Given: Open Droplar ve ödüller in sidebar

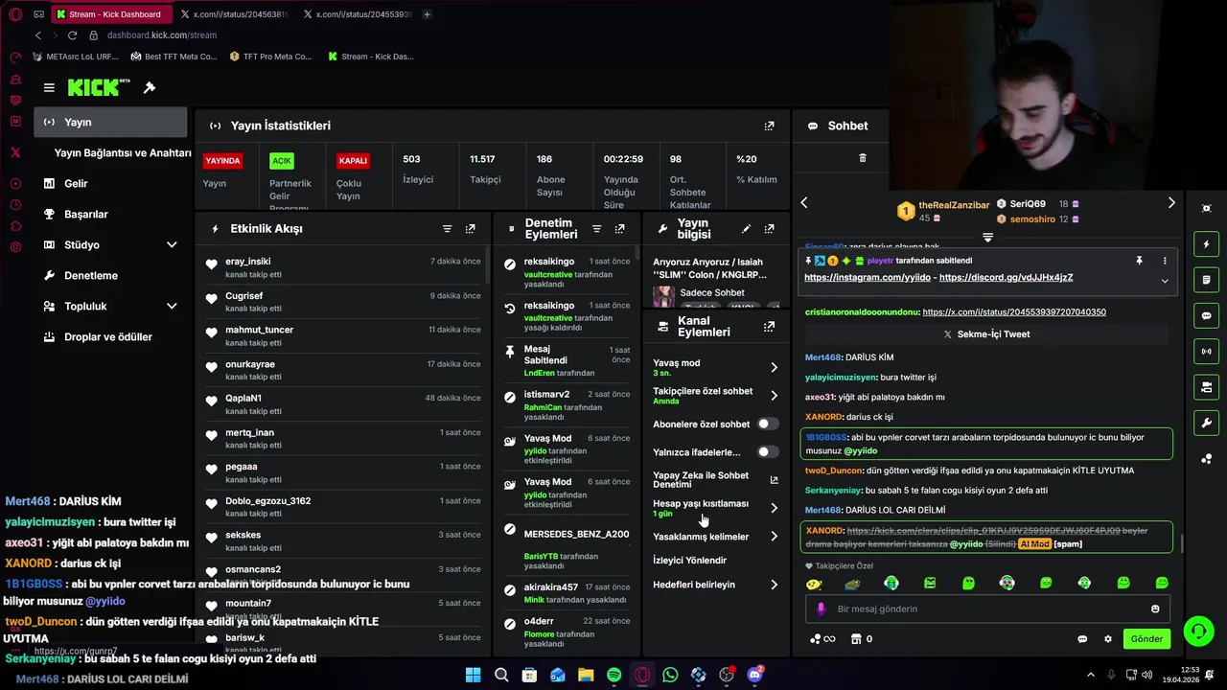Looking at the screenshot, I should 111,336.
